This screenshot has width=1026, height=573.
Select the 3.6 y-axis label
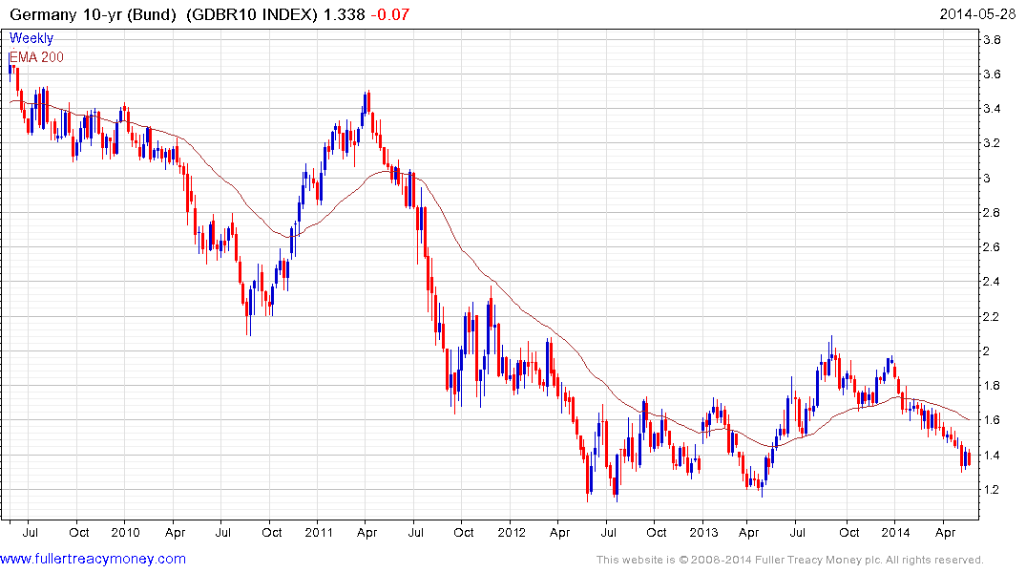tap(992, 74)
